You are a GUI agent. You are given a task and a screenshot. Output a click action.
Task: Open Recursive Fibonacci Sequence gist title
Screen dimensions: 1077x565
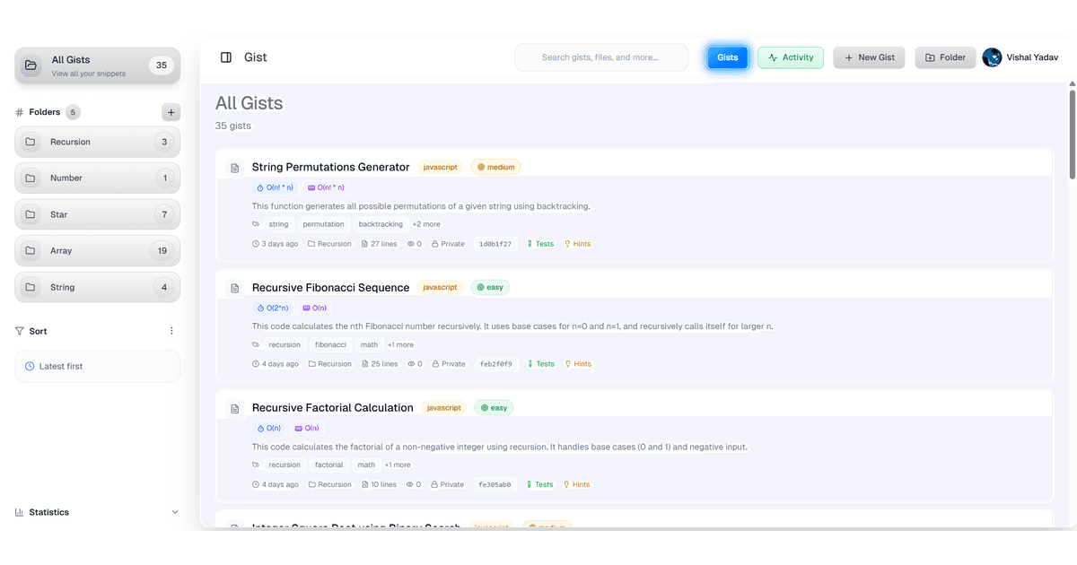coord(330,287)
